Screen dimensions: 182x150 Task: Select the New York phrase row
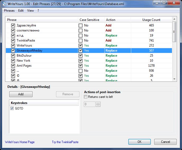tap(89, 61)
